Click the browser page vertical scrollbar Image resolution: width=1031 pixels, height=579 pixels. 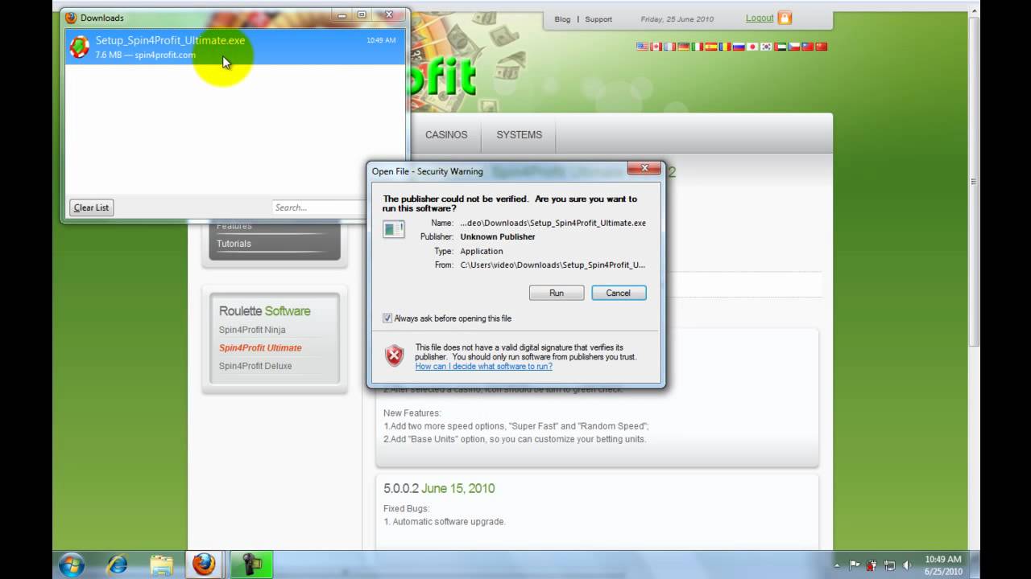click(x=975, y=181)
